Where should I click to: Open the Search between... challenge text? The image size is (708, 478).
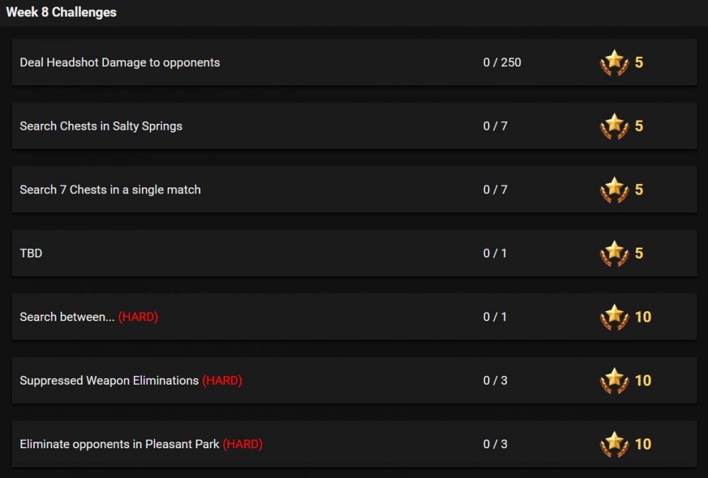coord(67,316)
